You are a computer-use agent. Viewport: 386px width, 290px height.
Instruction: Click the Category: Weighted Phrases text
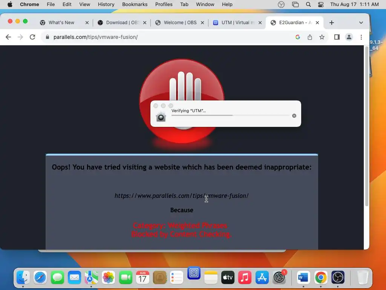click(x=180, y=225)
